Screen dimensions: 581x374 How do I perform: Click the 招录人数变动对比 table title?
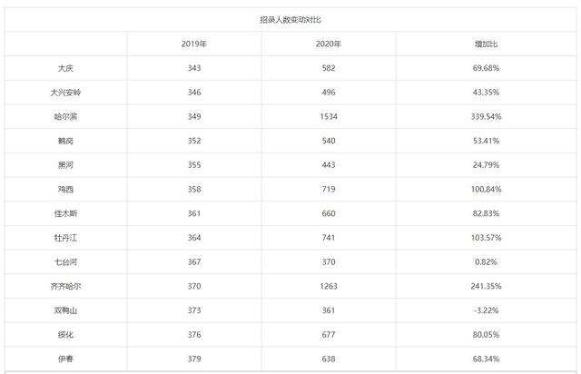pyautogui.click(x=290, y=20)
